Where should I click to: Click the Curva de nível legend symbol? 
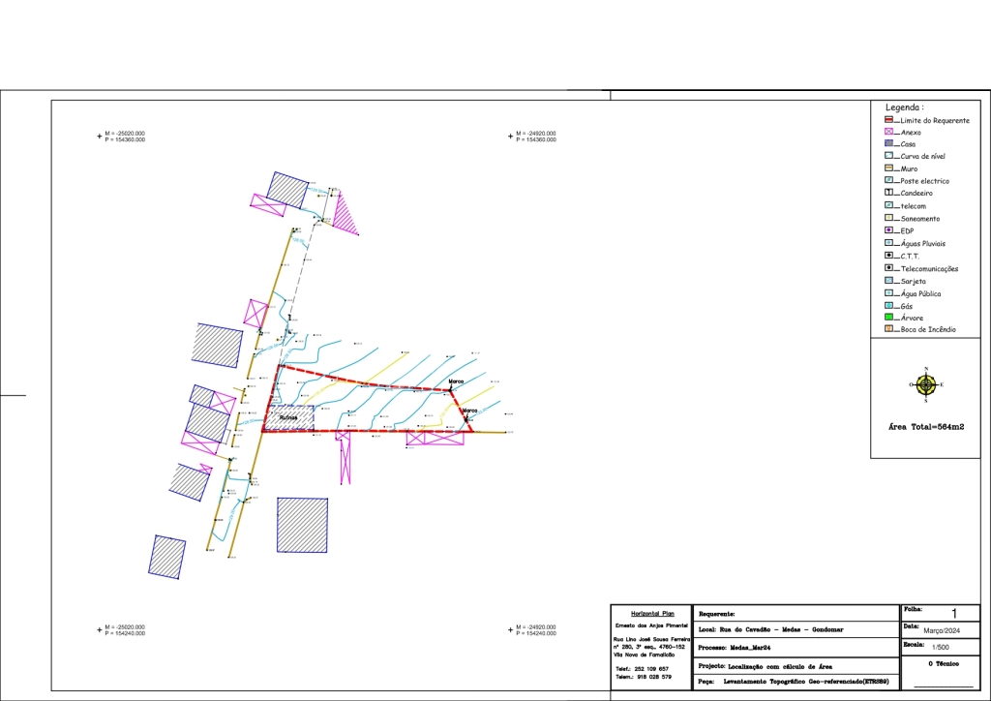[x=889, y=156]
